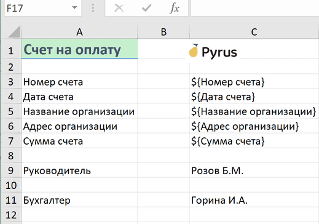Screen dimensions: 319x224
Task: Select column A header
Action: point(79,32)
